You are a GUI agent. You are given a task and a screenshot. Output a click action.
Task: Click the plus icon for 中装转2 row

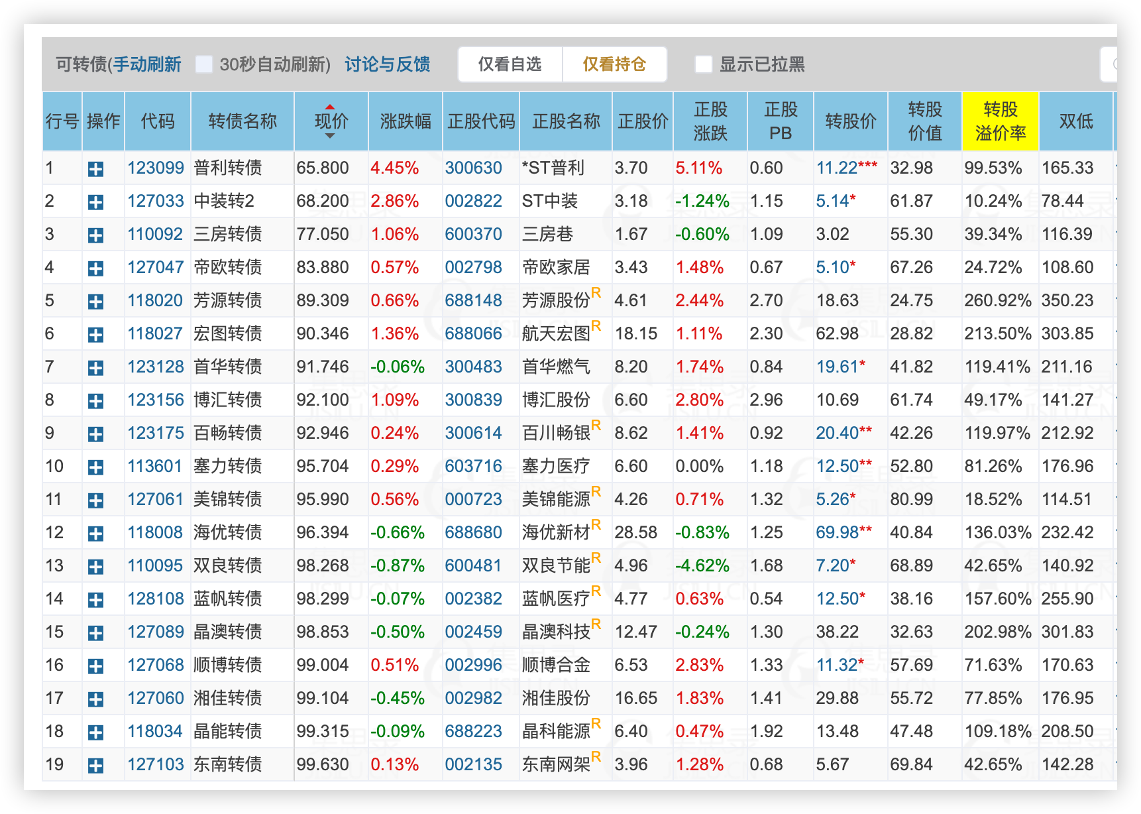pos(95,202)
